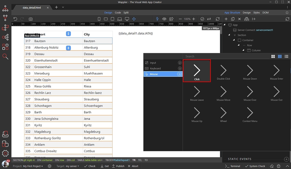This screenshot has width=291, height=169.
Task: Click the bug report icon in status bar
Action: pyautogui.click(x=278, y=166)
